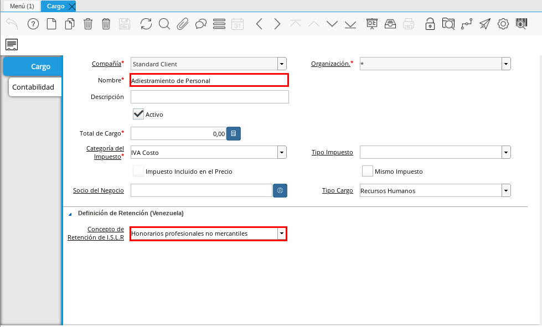542x327 pixels.
Task: Expand Categoría del Impuesto dropdown
Action: (x=282, y=152)
